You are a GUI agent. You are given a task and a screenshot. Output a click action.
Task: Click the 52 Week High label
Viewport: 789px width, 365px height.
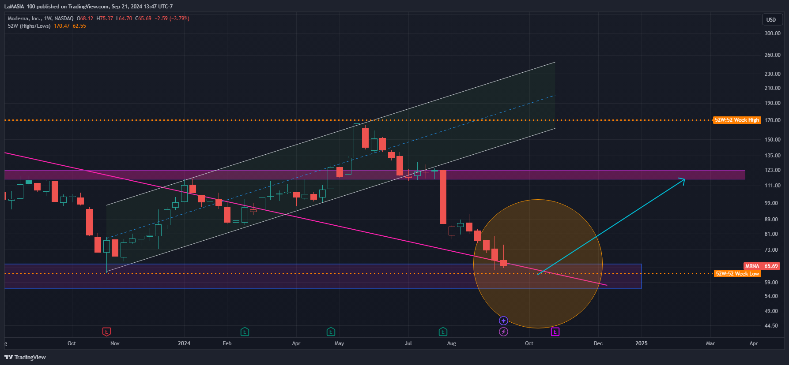[737, 120]
